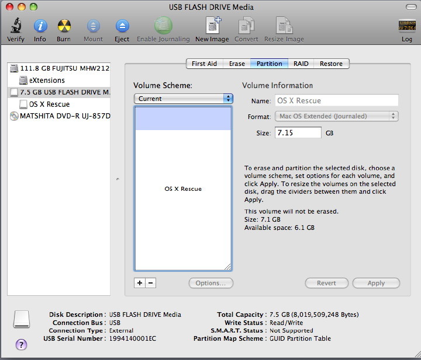Open the Volume Scheme dropdown
This screenshot has height=360, width=421.
(x=184, y=99)
